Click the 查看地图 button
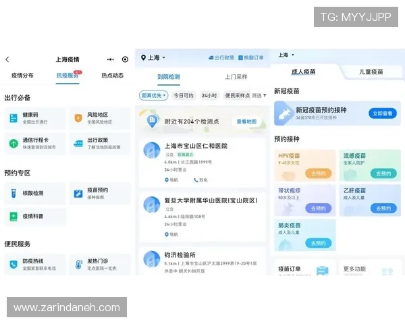This screenshot has height=324, width=405. click(x=246, y=122)
